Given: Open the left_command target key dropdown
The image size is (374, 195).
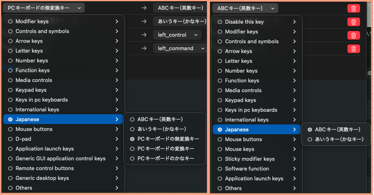Looking at the screenshot, I should [x=180, y=48].
